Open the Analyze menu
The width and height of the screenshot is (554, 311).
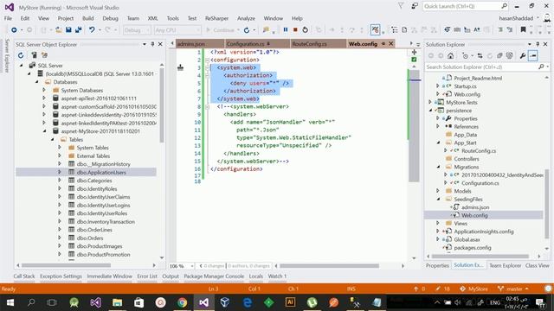click(246, 18)
